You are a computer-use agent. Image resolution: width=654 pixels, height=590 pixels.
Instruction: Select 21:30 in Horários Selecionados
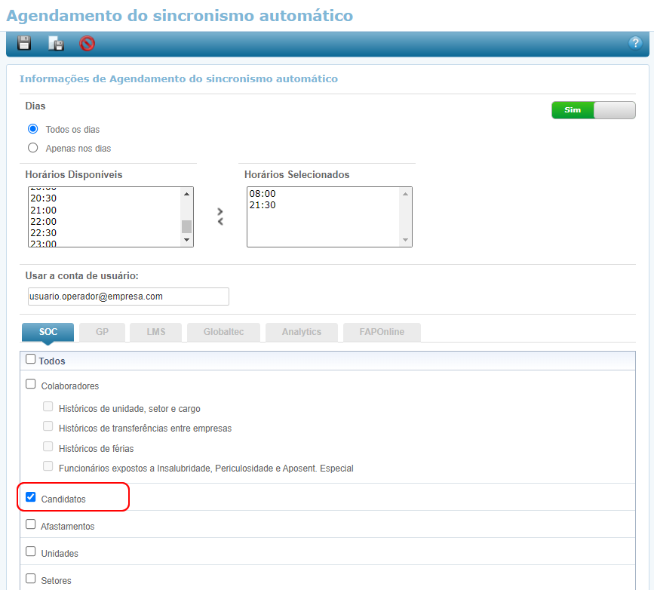pyautogui.click(x=262, y=205)
